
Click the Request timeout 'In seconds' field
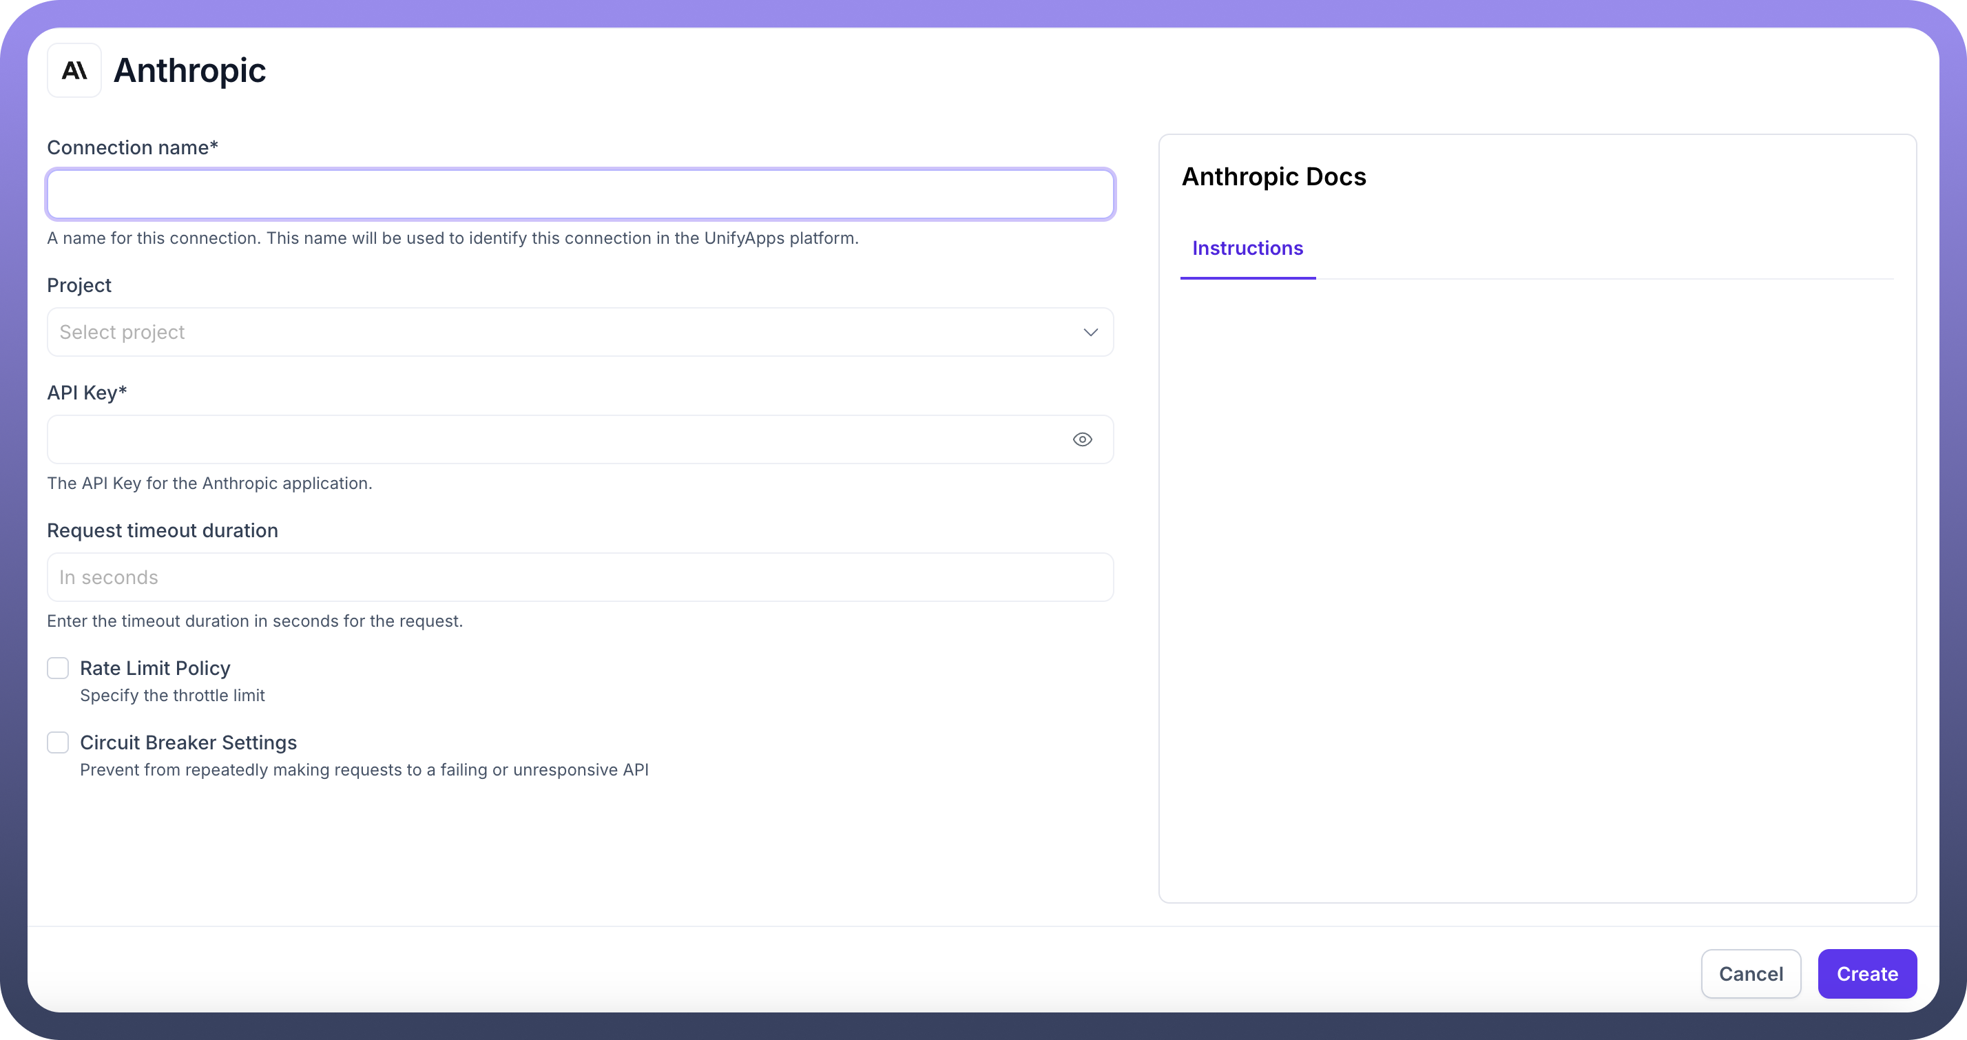coord(581,577)
